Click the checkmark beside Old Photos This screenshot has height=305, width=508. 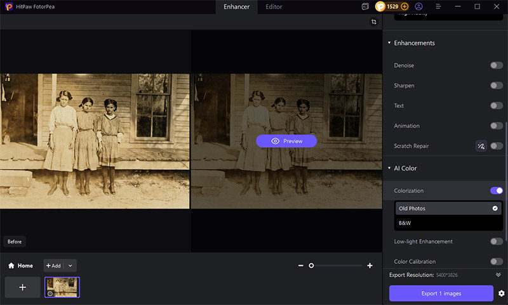pos(495,208)
